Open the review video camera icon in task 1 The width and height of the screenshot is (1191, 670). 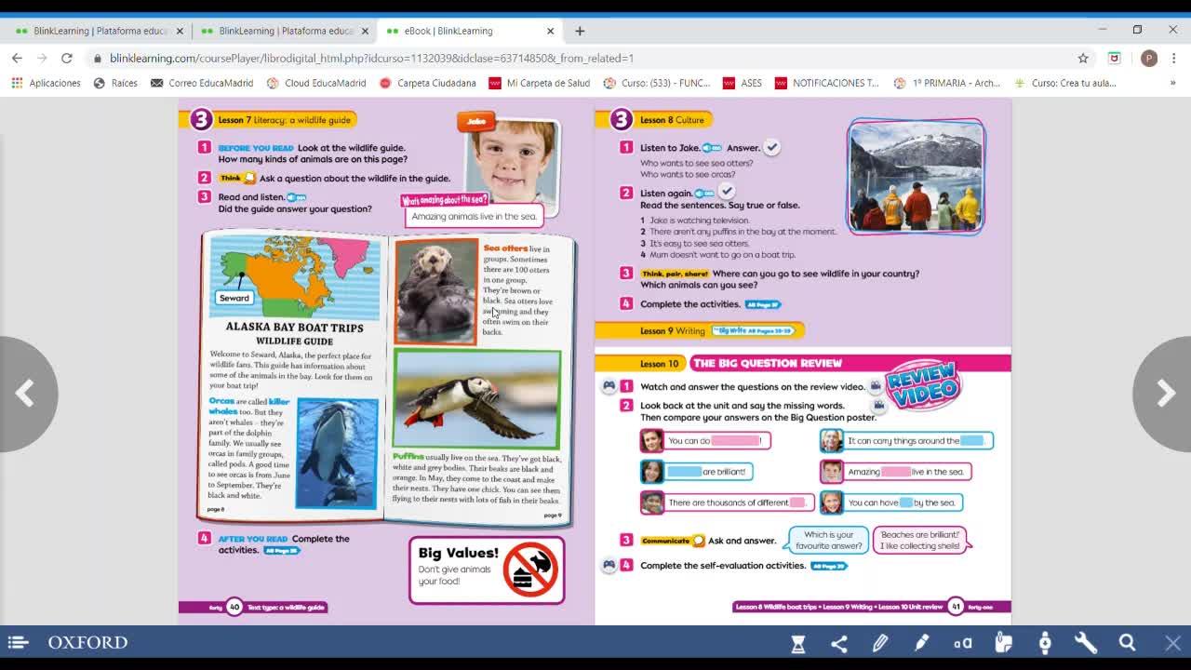point(875,386)
